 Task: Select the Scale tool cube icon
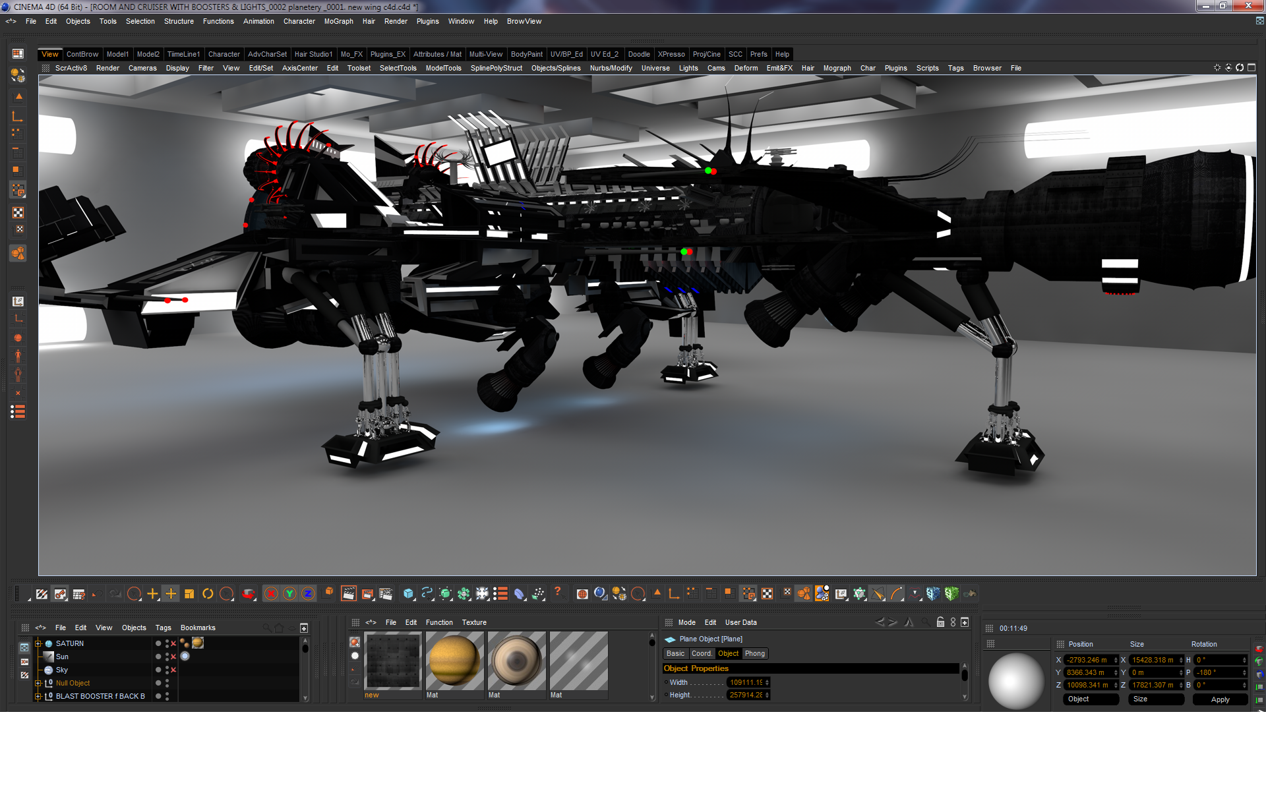(x=189, y=593)
